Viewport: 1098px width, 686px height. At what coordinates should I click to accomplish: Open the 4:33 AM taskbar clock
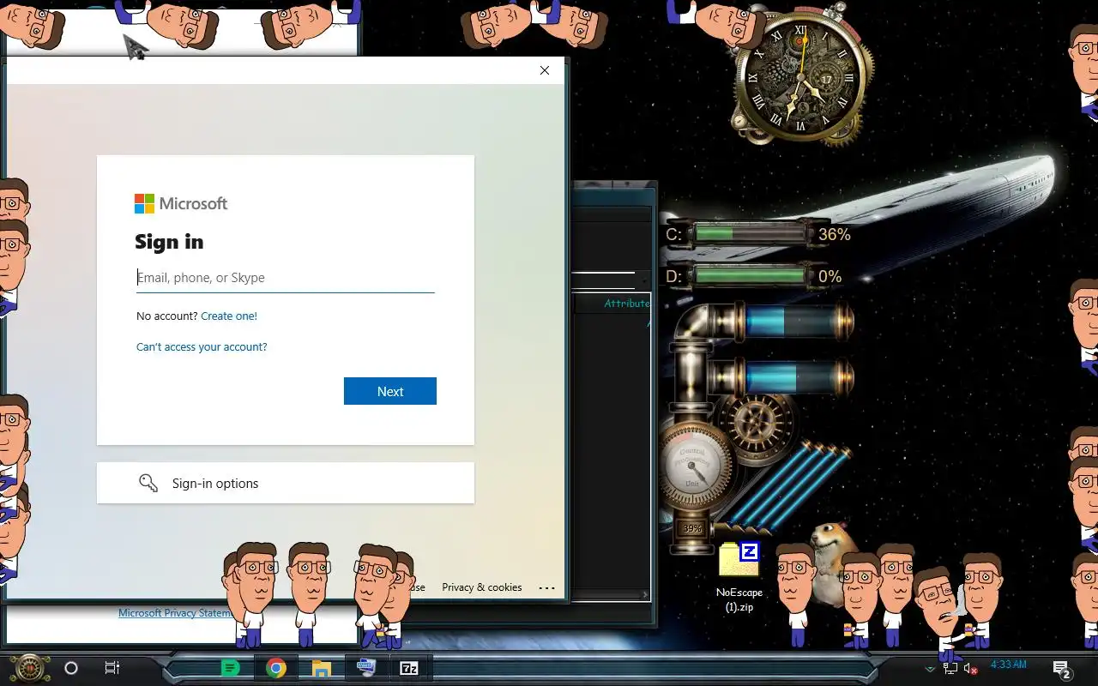(x=1009, y=664)
